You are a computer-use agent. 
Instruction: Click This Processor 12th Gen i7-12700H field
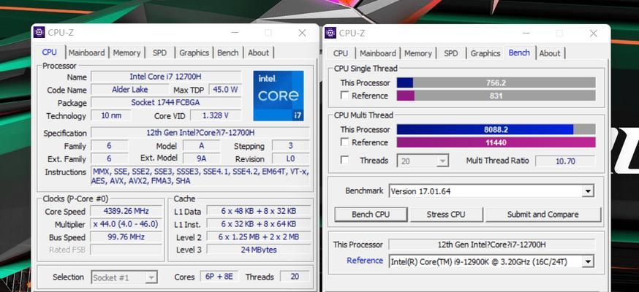tap(491, 245)
